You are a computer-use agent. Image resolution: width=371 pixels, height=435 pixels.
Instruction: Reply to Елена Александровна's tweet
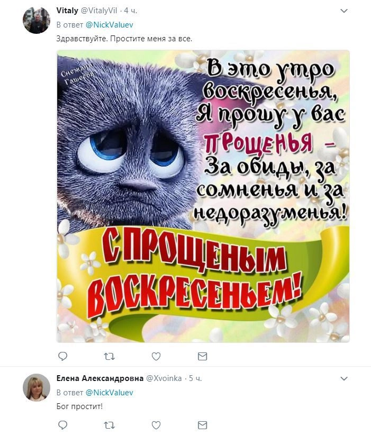click(x=62, y=425)
